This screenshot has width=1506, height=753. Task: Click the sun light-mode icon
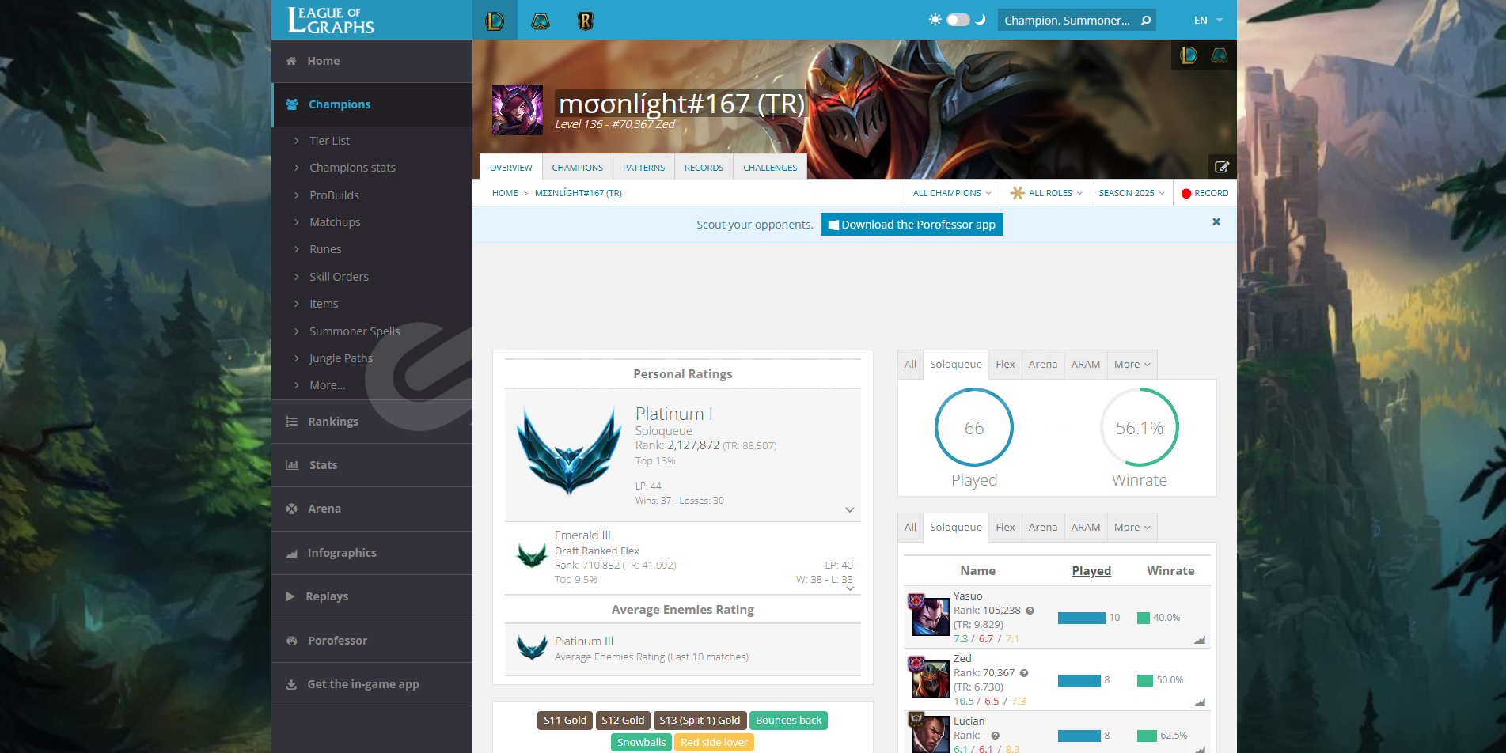(935, 20)
